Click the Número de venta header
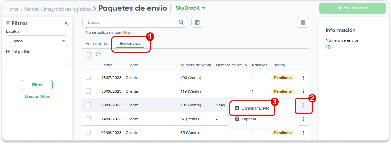The width and height of the screenshot is (391, 144). click(x=196, y=65)
